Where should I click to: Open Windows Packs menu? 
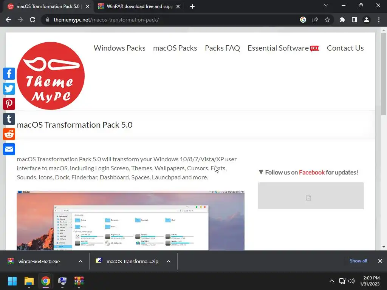119,48
